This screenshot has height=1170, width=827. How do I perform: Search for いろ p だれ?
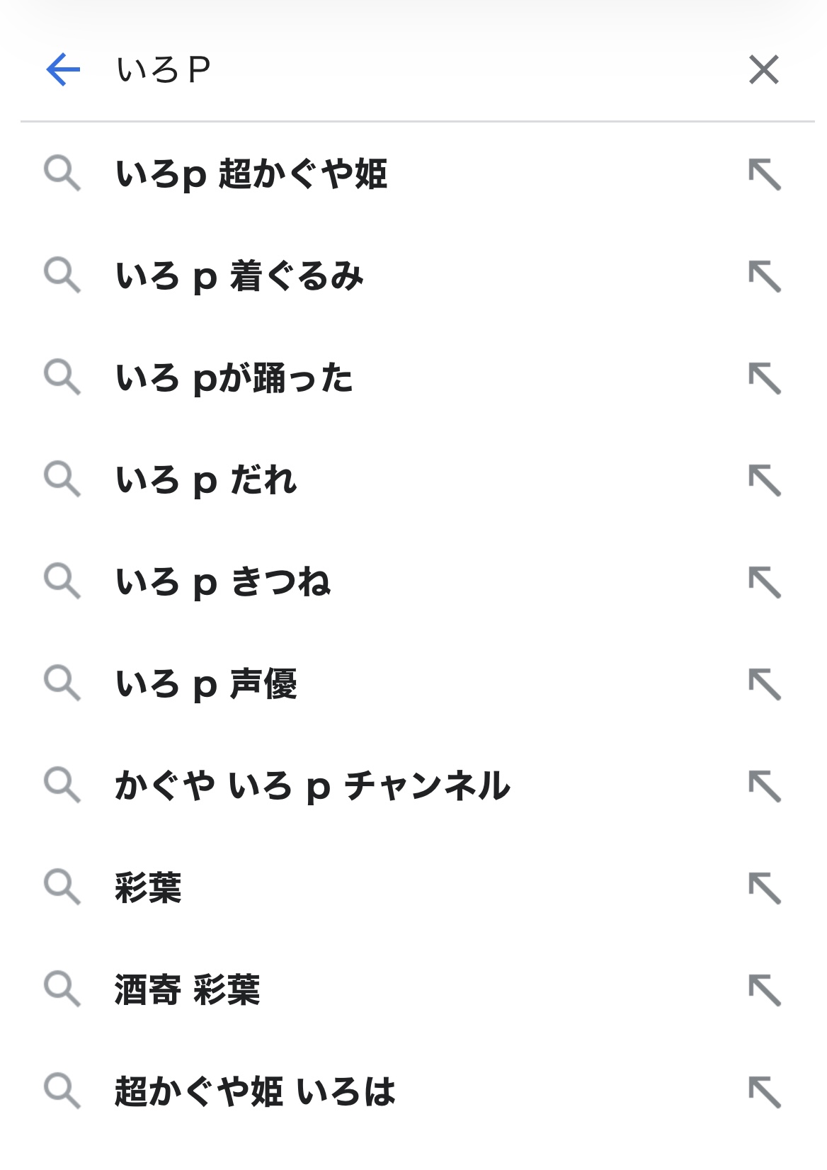tap(206, 480)
